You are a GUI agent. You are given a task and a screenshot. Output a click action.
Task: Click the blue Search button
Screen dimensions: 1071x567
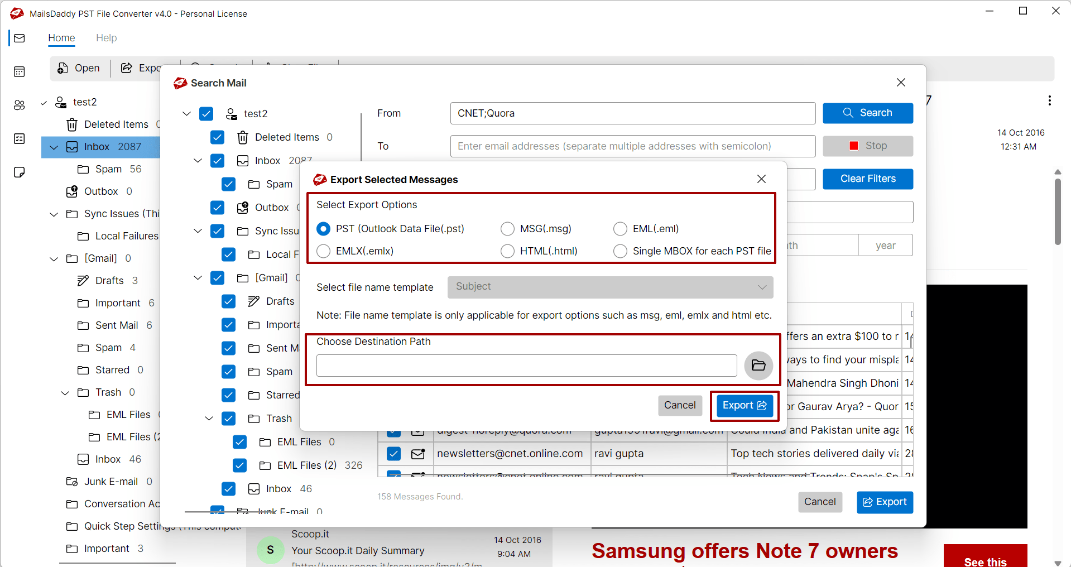point(868,113)
